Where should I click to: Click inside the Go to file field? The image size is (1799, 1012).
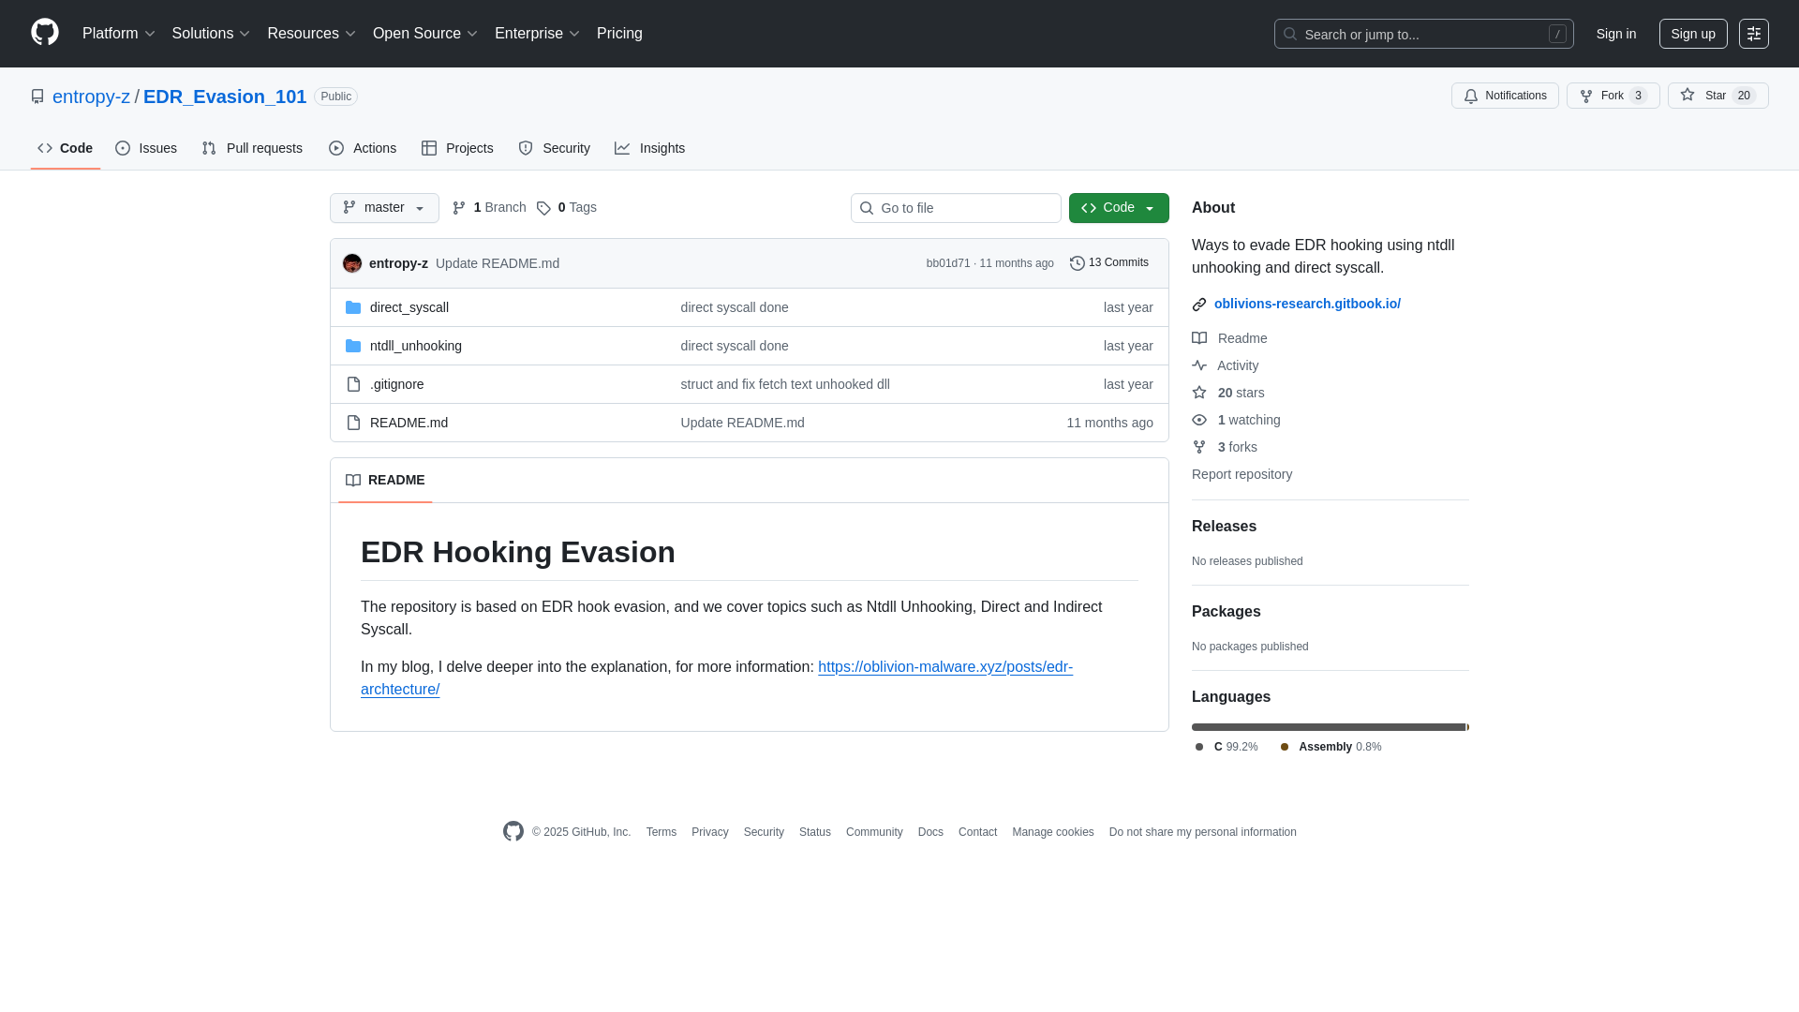(x=956, y=208)
